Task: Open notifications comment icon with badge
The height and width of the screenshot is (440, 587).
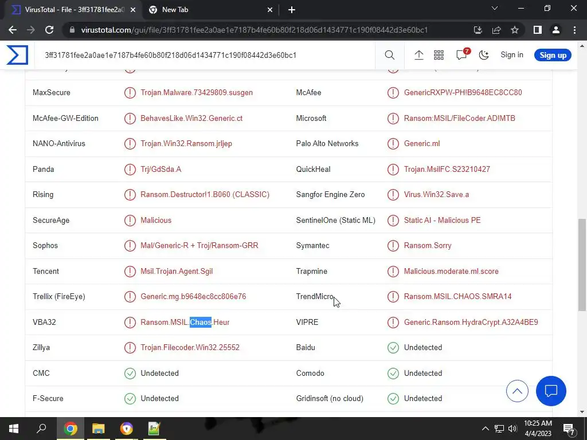Action: coord(463,54)
